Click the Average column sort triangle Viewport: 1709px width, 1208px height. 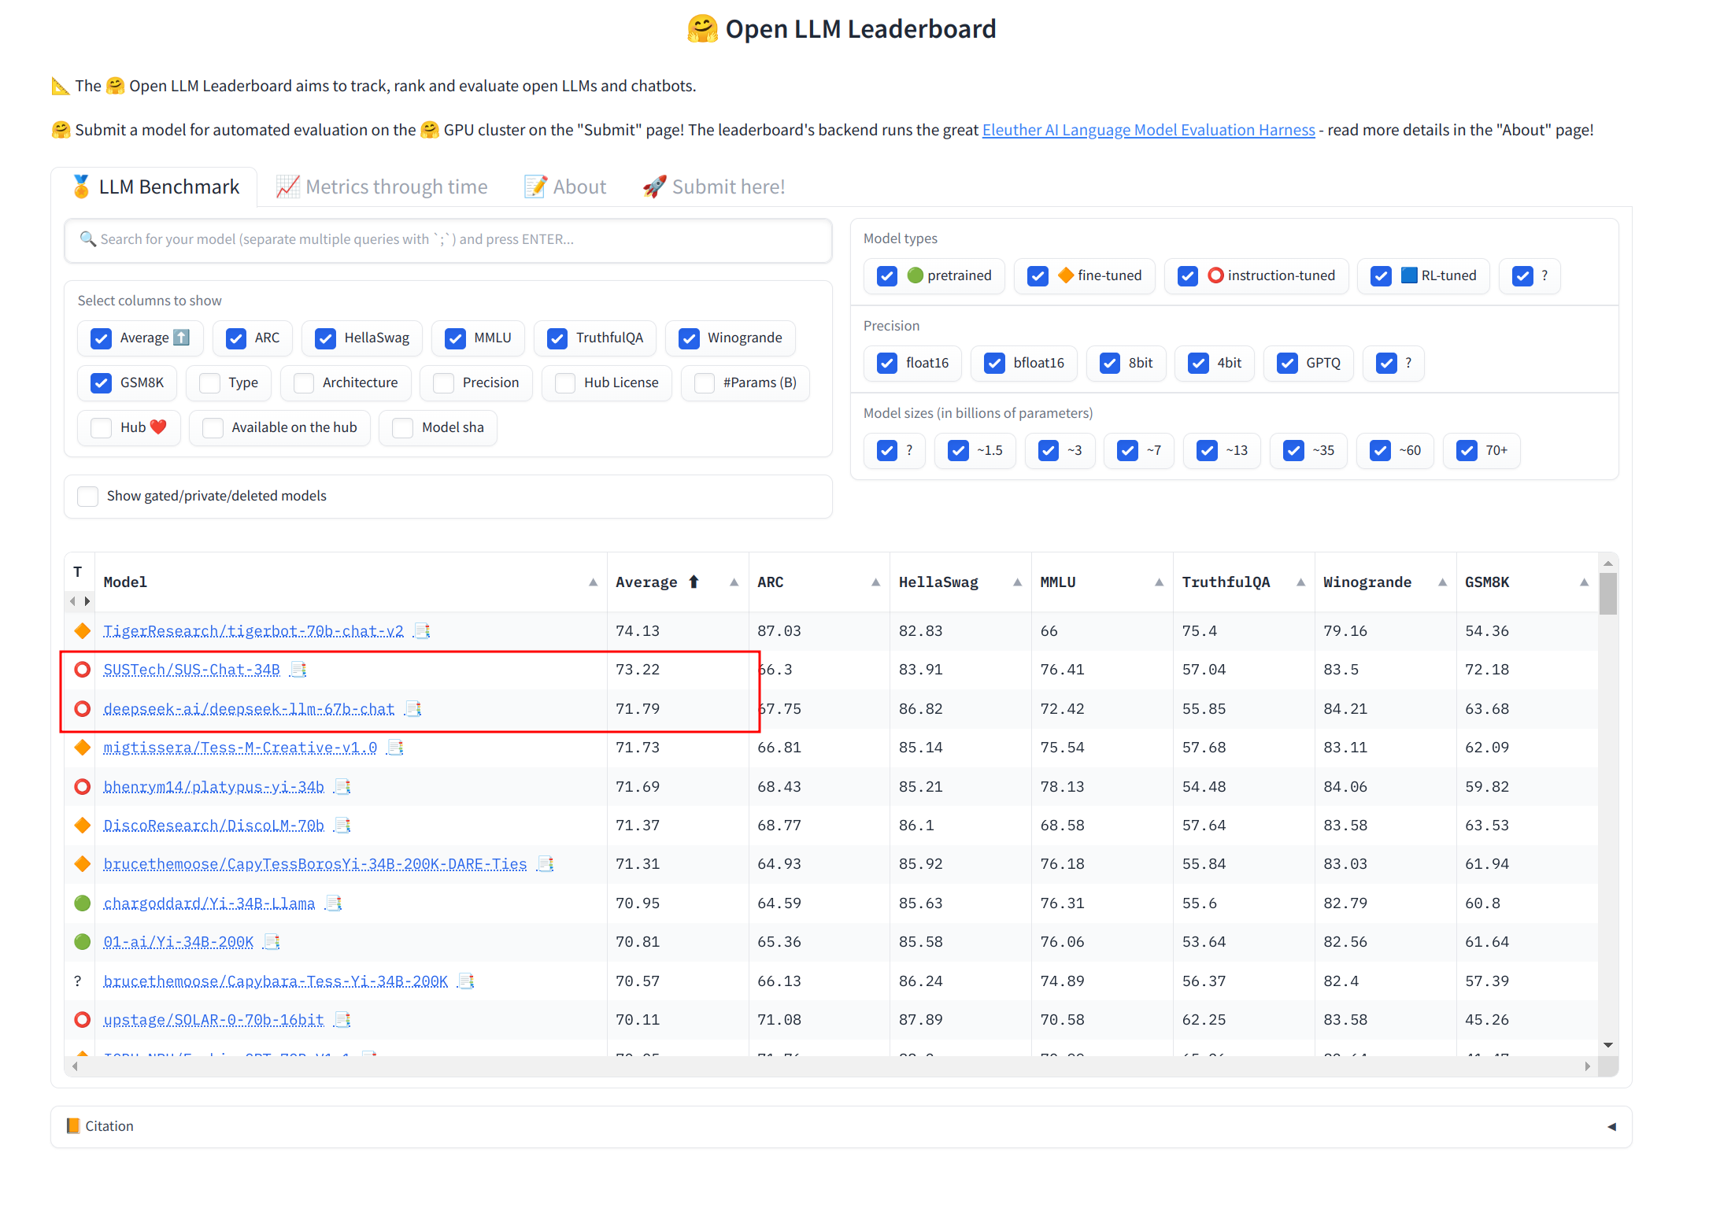734,582
